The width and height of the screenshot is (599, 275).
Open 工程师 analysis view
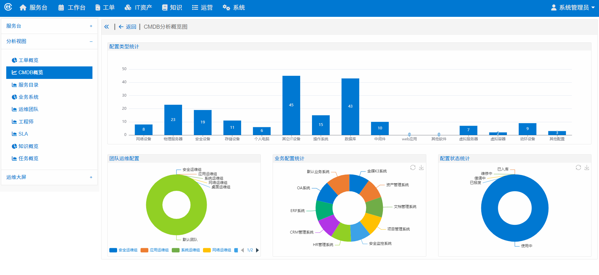tap(49, 122)
